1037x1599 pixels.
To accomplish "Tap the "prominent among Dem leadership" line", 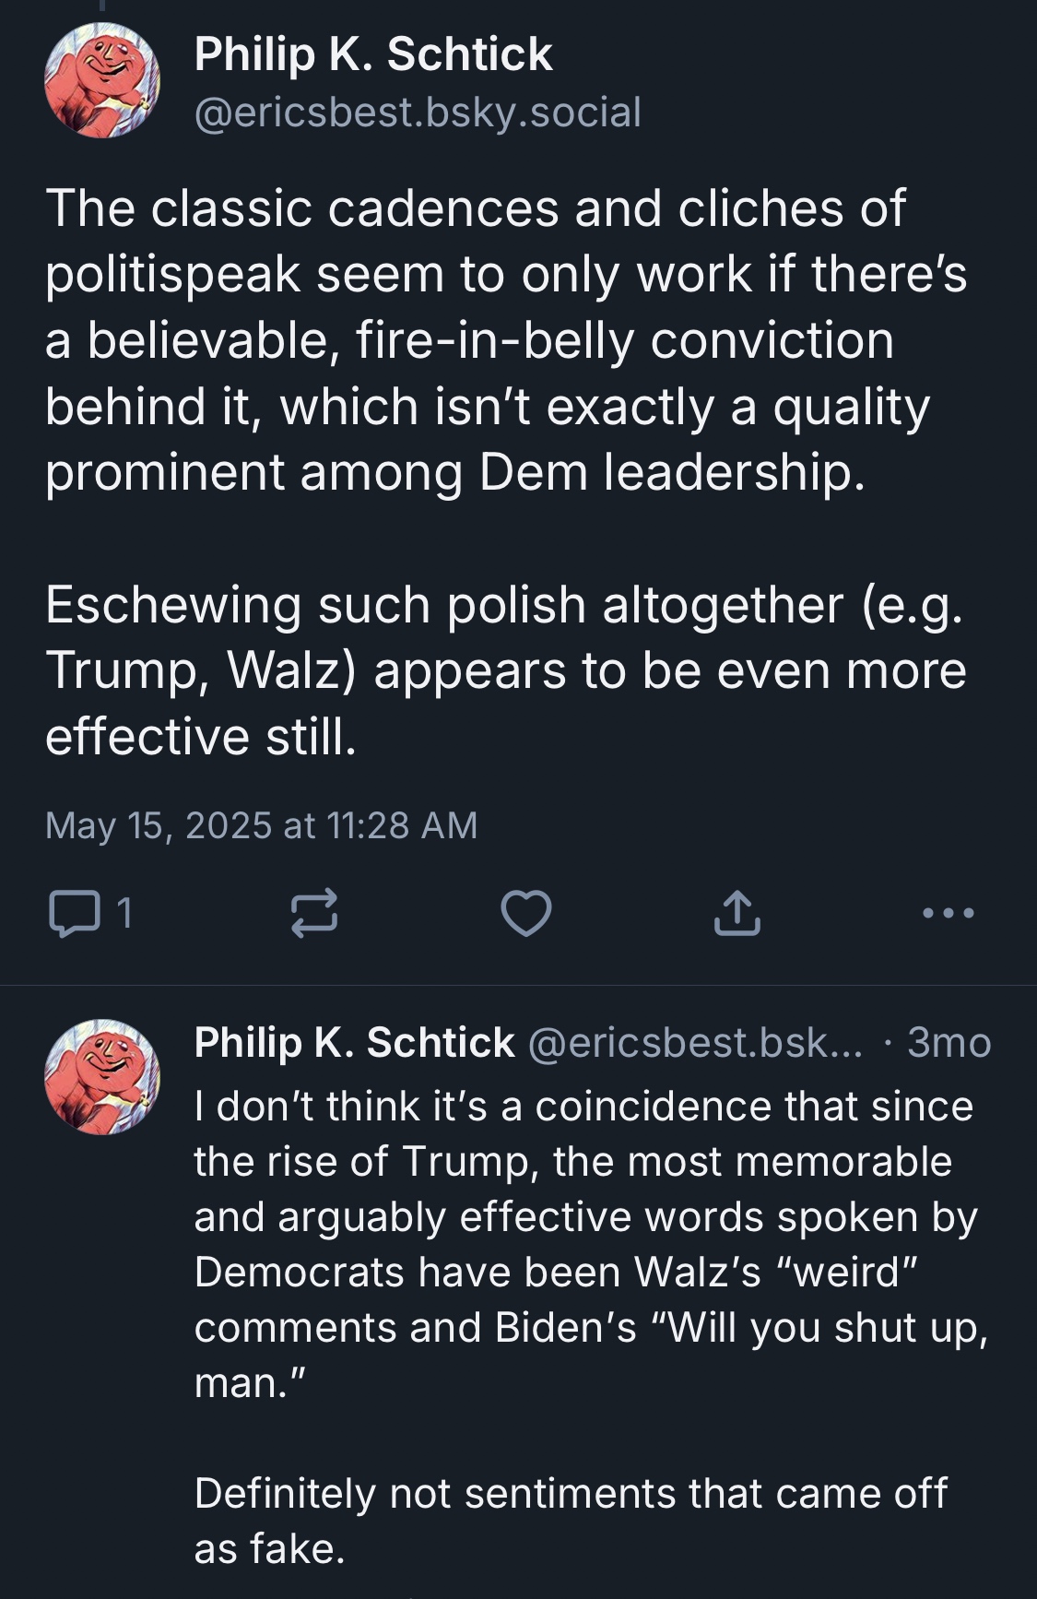I will click(x=455, y=472).
